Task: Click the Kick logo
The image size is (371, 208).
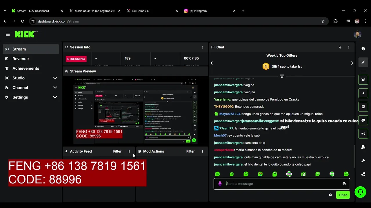Action: (x=26, y=34)
